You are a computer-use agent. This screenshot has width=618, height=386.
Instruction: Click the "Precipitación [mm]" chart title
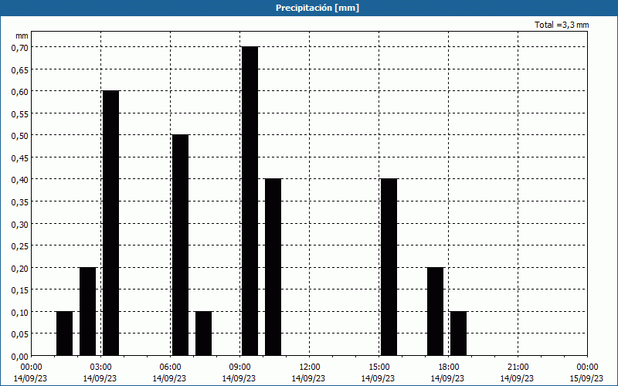317,8
